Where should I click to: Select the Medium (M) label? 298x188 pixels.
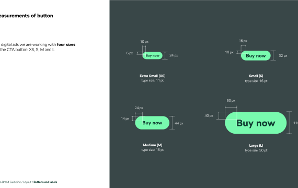tap(153, 145)
